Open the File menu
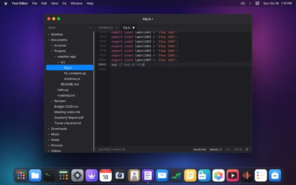The height and width of the screenshot is (185, 296). [x=35, y=3]
